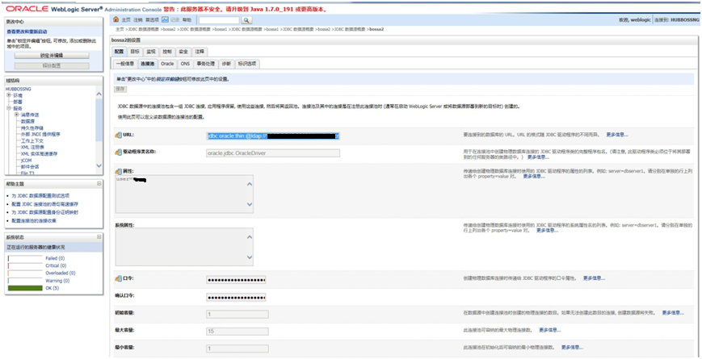Select 数据源 in the domain tree
Image resolution: width=702 pixels, height=359 pixels.
27,121
